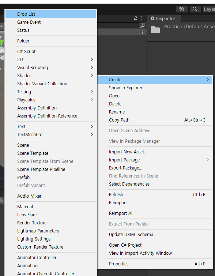The image size is (215, 276).
Task: Expand the TextMeshPro submenu
Action: 51,135
